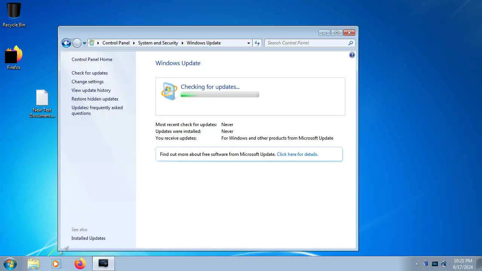Image resolution: width=482 pixels, height=271 pixels.
Task: Open Windows Explorer from the taskbar
Action: click(x=34, y=264)
